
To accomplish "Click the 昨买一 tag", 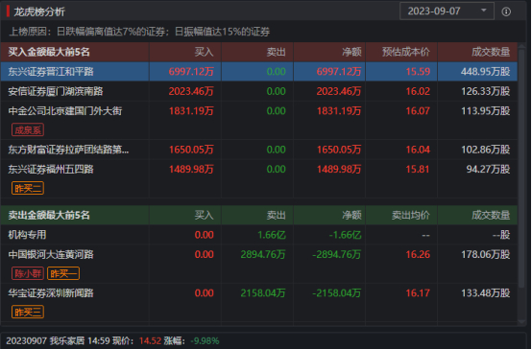I will click(x=63, y=273).
